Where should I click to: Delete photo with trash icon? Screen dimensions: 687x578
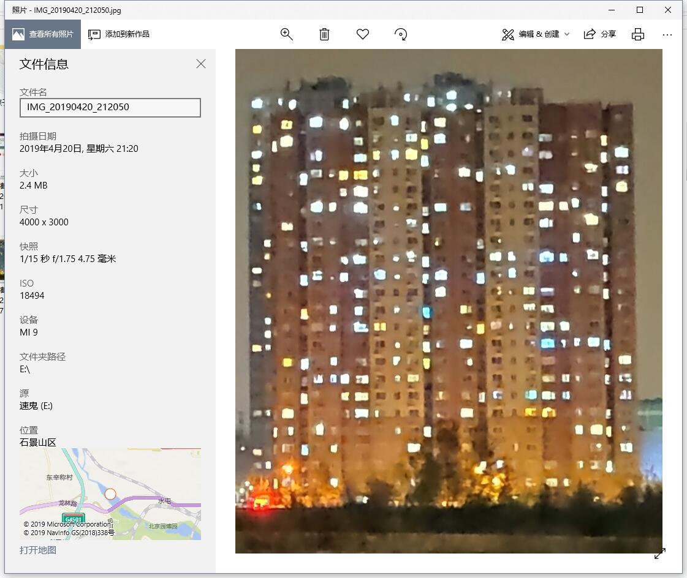(324, 34)
